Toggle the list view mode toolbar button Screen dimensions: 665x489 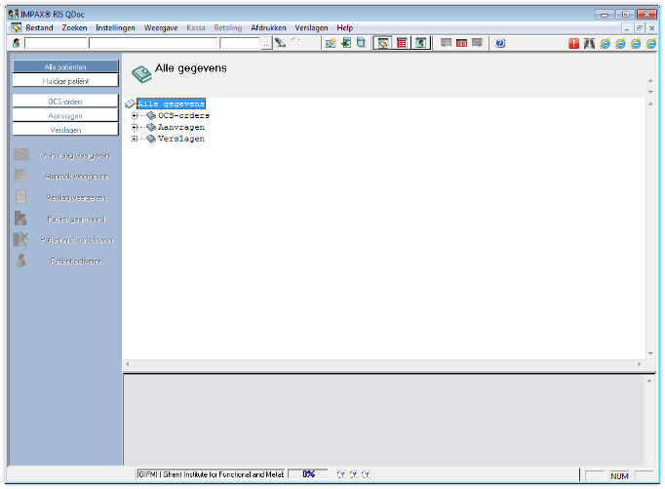401,43
